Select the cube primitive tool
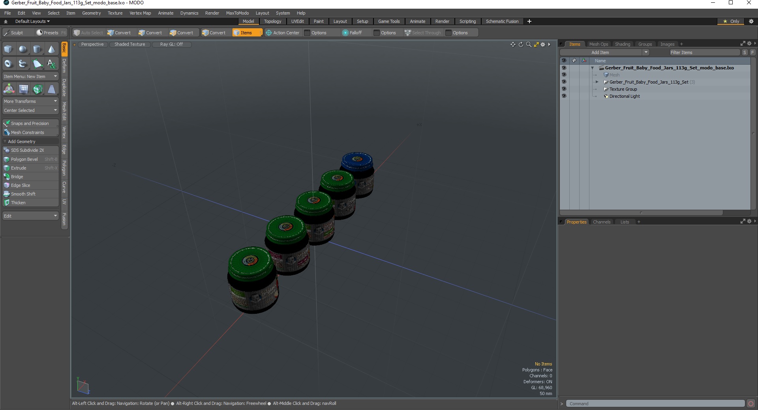The image size is (758, 410). 8,49
